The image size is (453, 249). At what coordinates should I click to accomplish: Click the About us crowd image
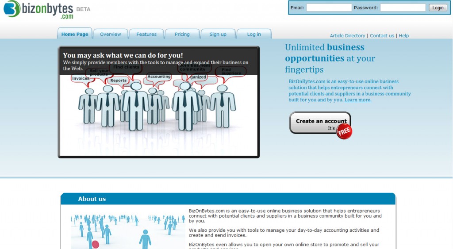(x=127, y=231)
